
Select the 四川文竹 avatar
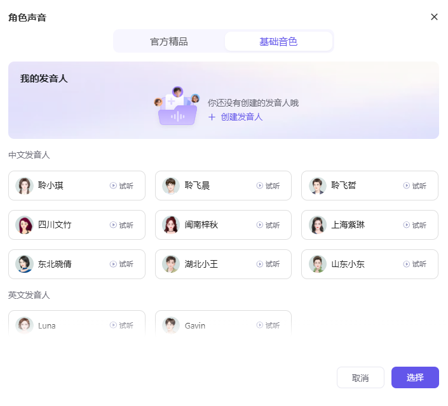pyautogui.click(x=25, y=225)
